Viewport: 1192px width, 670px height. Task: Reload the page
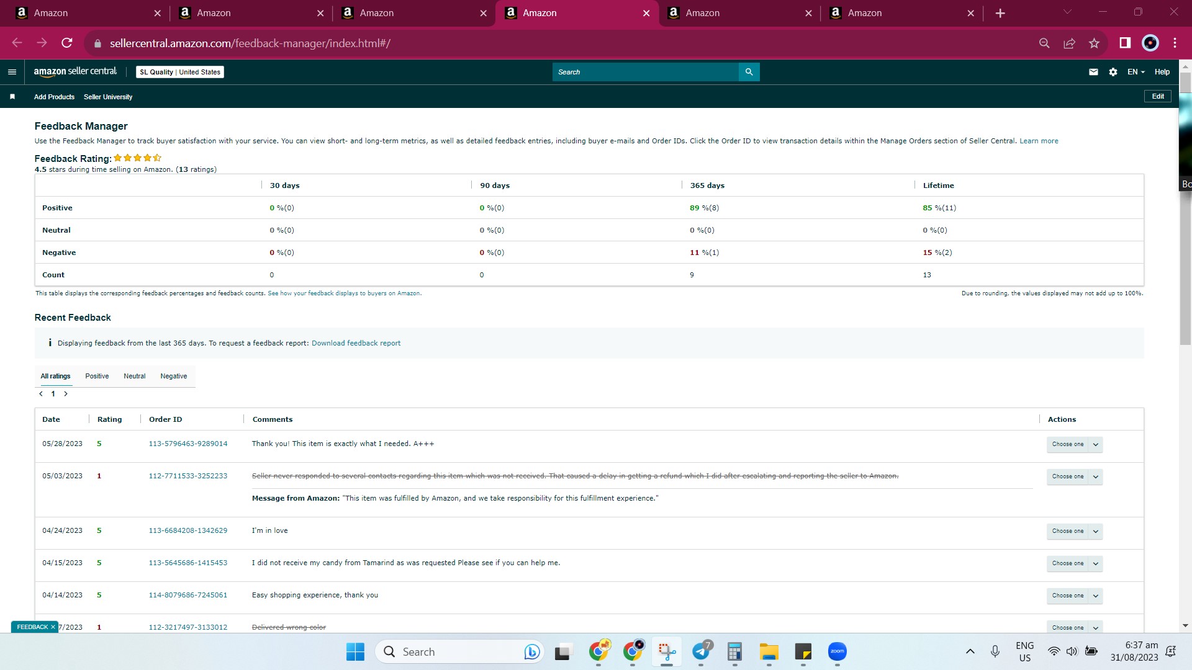(x=67, y=43)
